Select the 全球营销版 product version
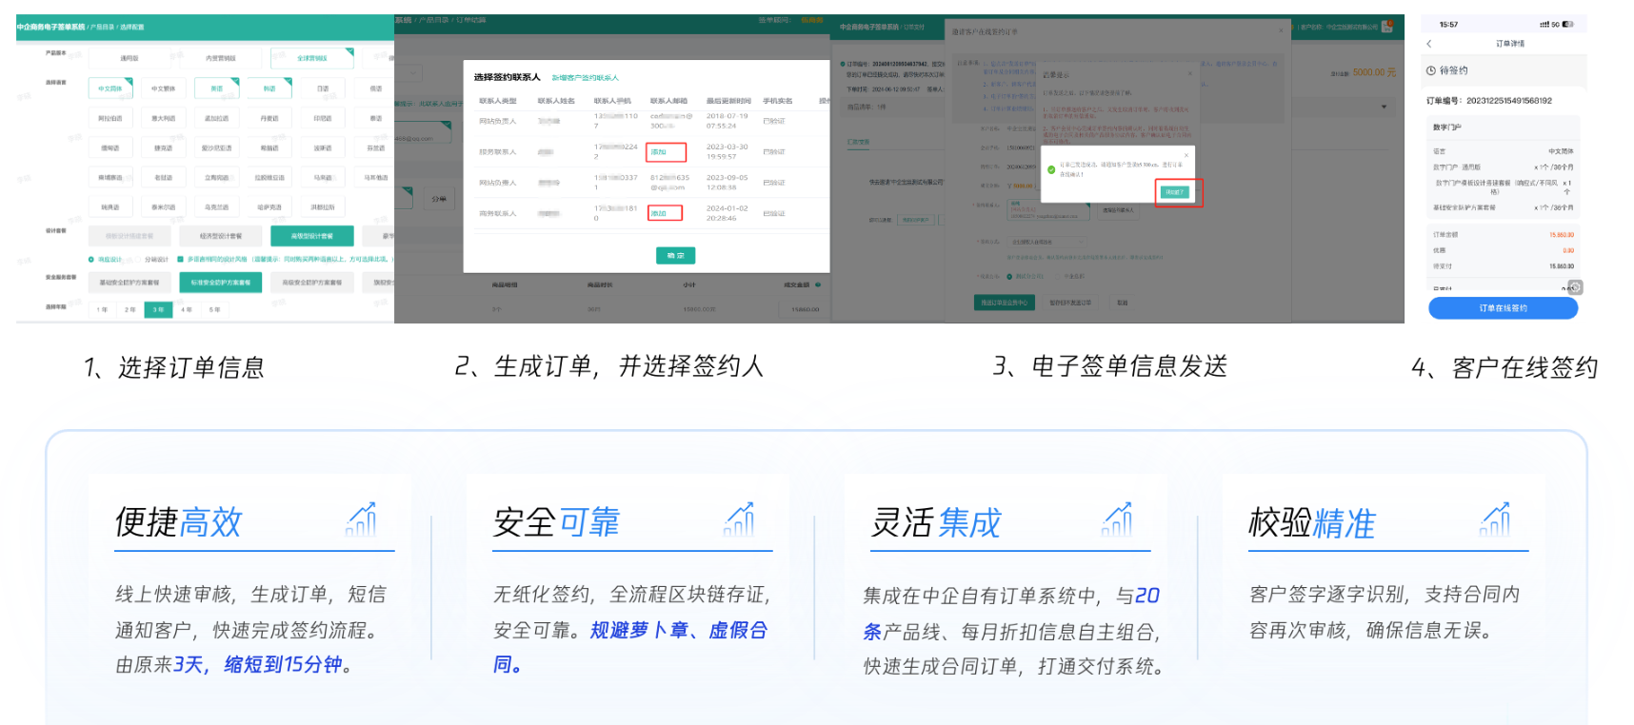 click(312, 59)
